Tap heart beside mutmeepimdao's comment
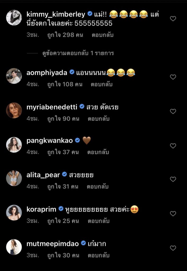This screenshot has height=271, width=187. point(173,248)
